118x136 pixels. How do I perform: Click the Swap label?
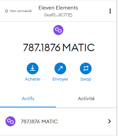(x=86, y=79)
